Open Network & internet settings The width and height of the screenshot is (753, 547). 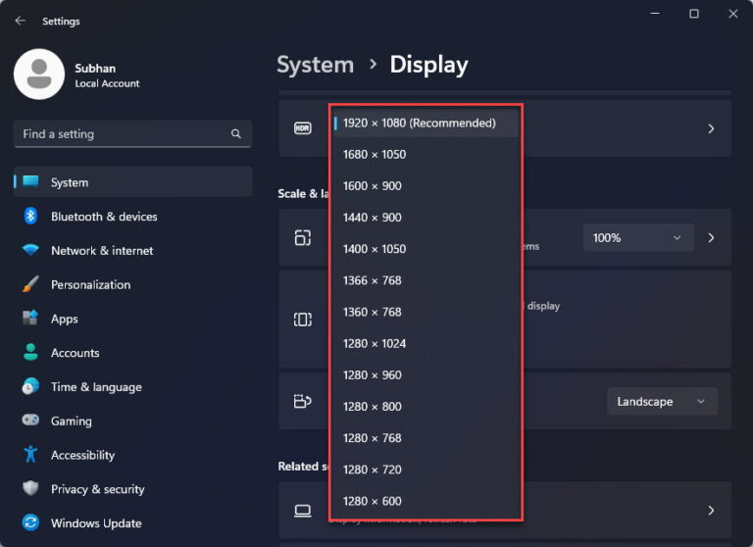click(101, 251)
